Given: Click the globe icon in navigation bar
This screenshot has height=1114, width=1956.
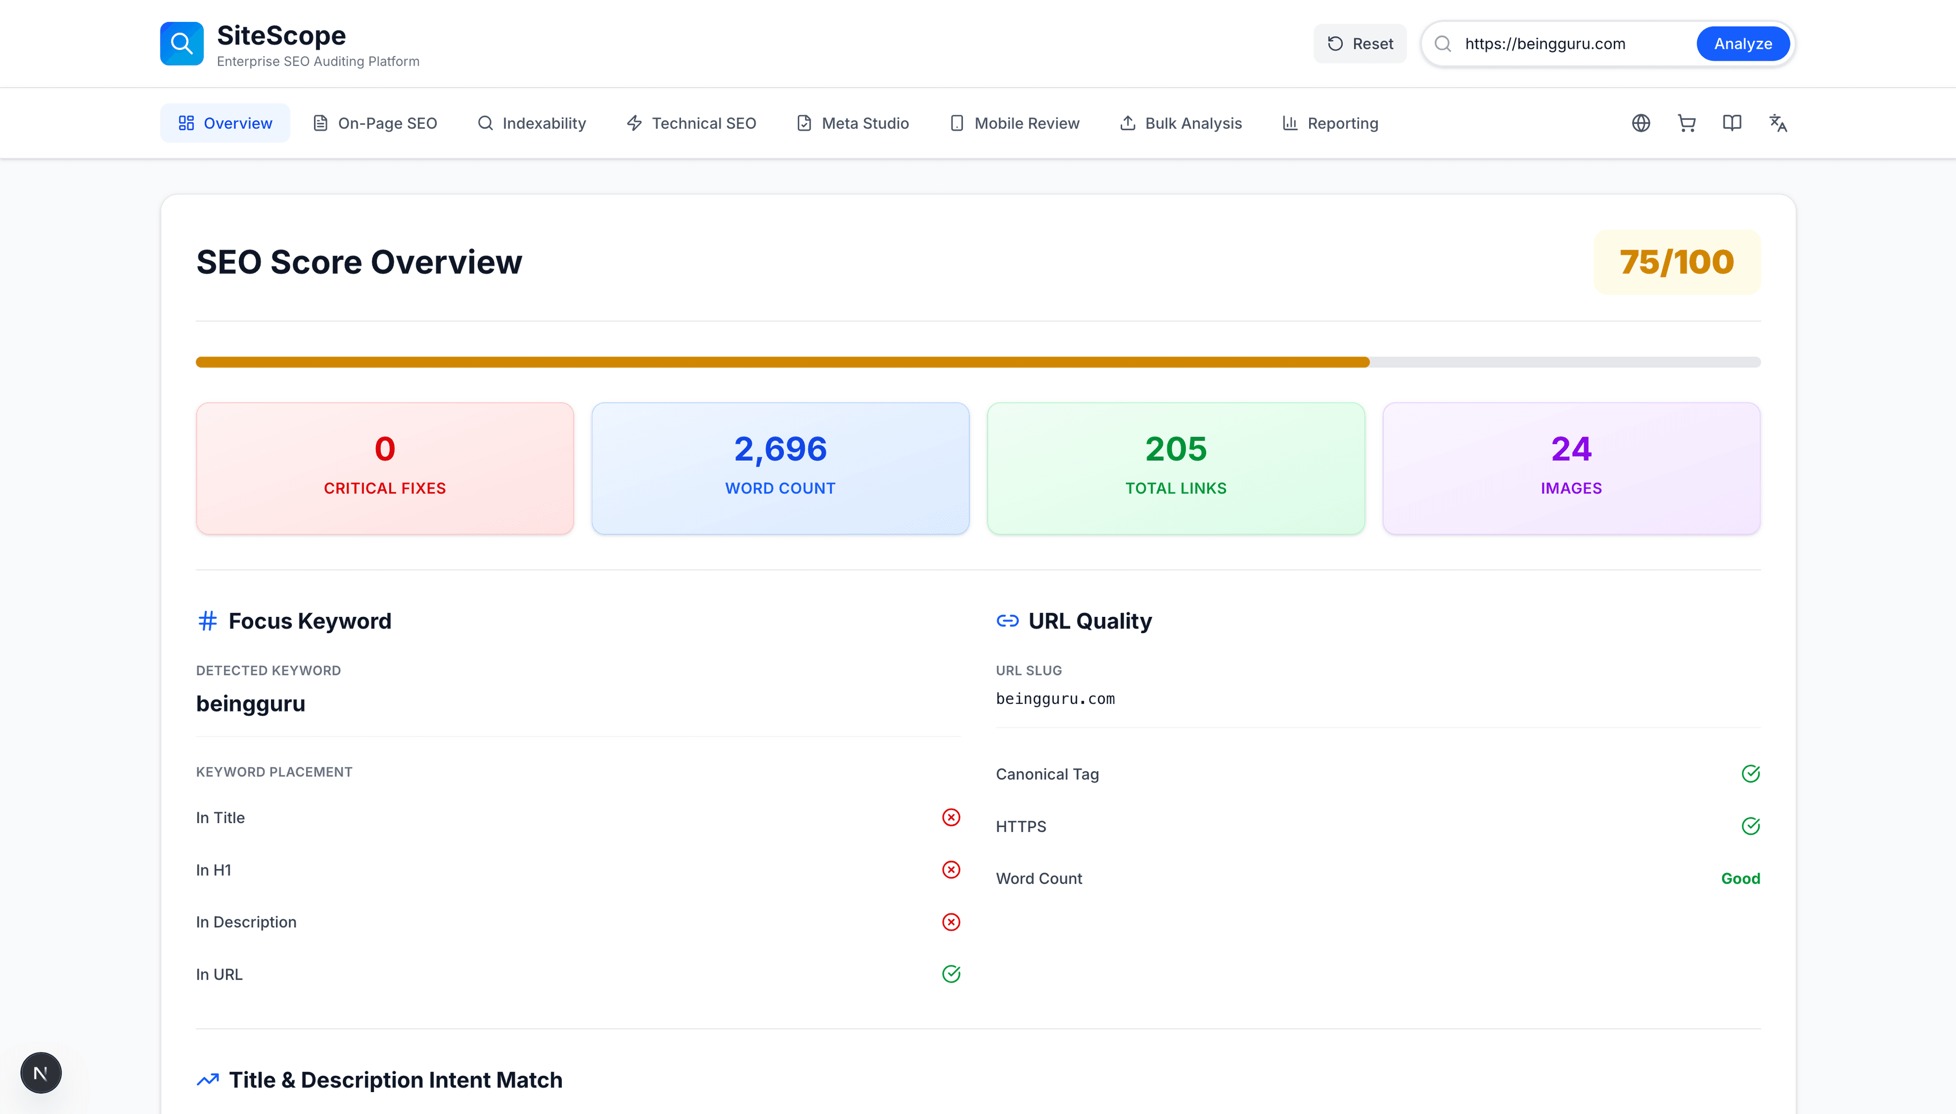Looking at the screenshot, I should 1640,123.
